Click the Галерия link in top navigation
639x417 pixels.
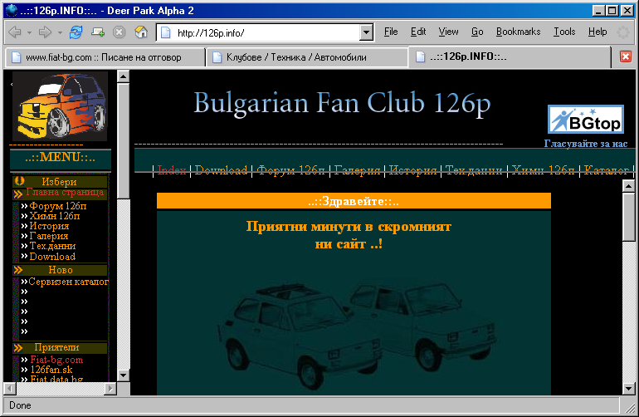coord(358,170)
